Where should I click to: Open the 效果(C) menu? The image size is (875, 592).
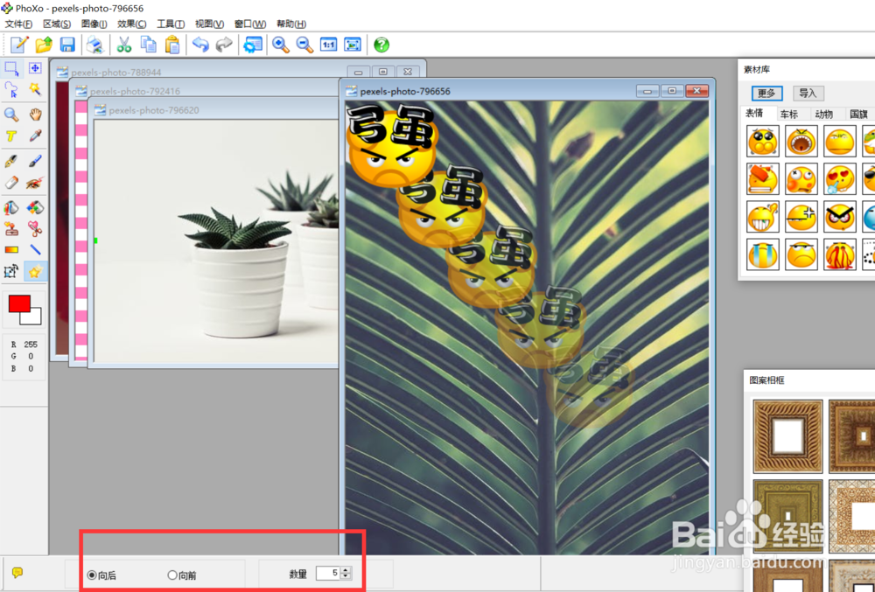[x=132, y=24]
